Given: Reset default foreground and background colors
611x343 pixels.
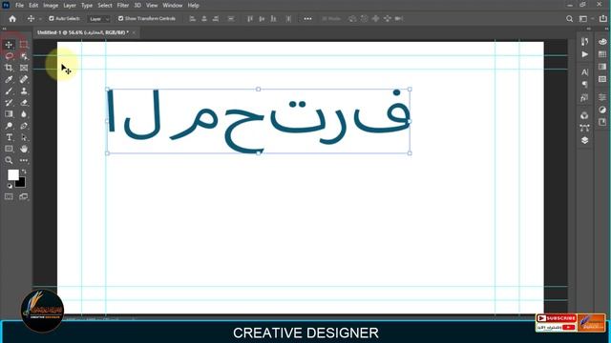Looking at the screenshot, I should coord(10,186).
